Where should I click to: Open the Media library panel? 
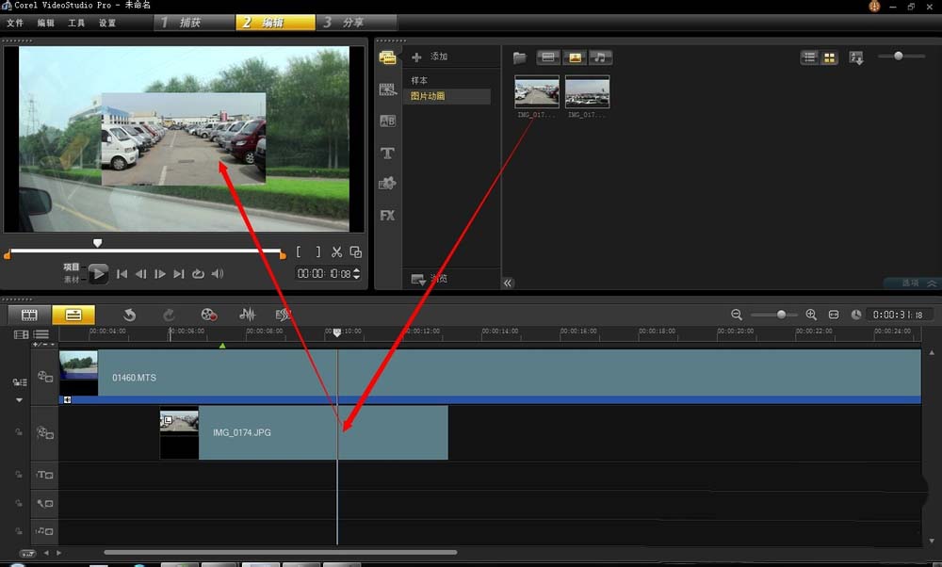tap(387, 57)
